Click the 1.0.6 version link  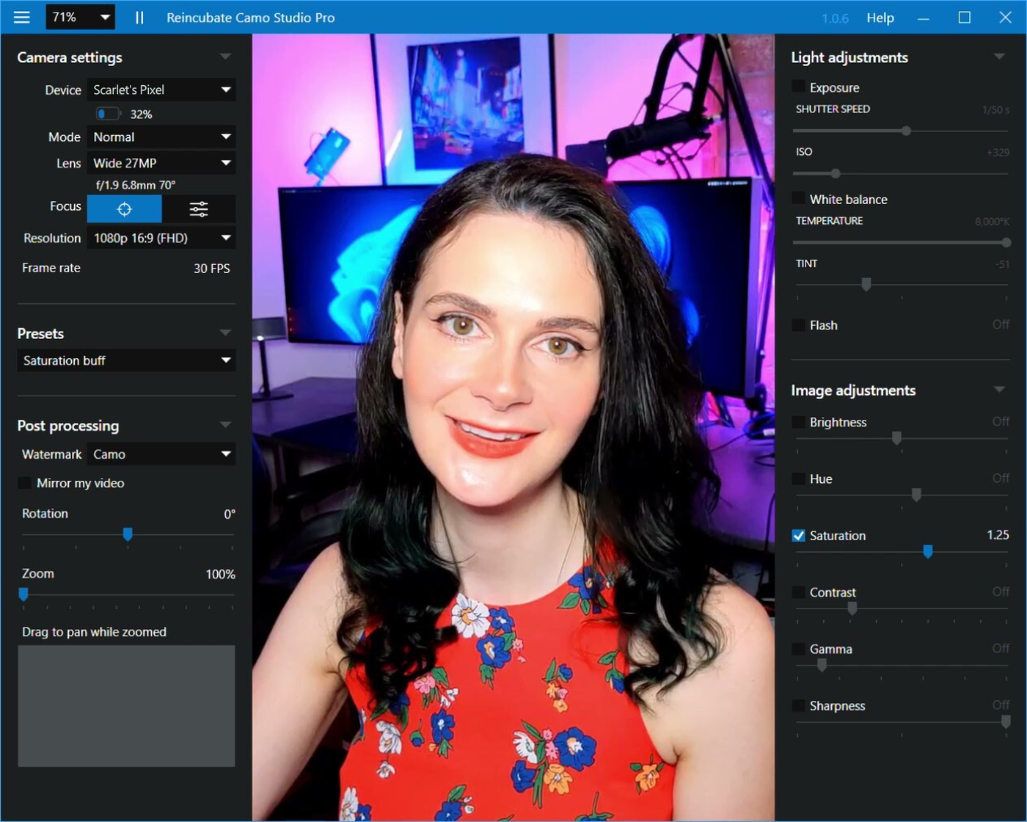coord(835,18)
